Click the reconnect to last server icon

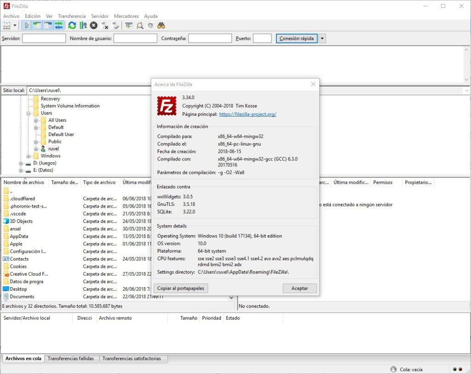(x=115, y=26)
